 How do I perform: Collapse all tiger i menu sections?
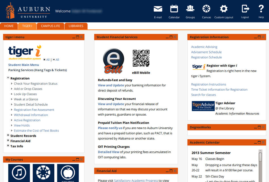click(x=56, y=60)
